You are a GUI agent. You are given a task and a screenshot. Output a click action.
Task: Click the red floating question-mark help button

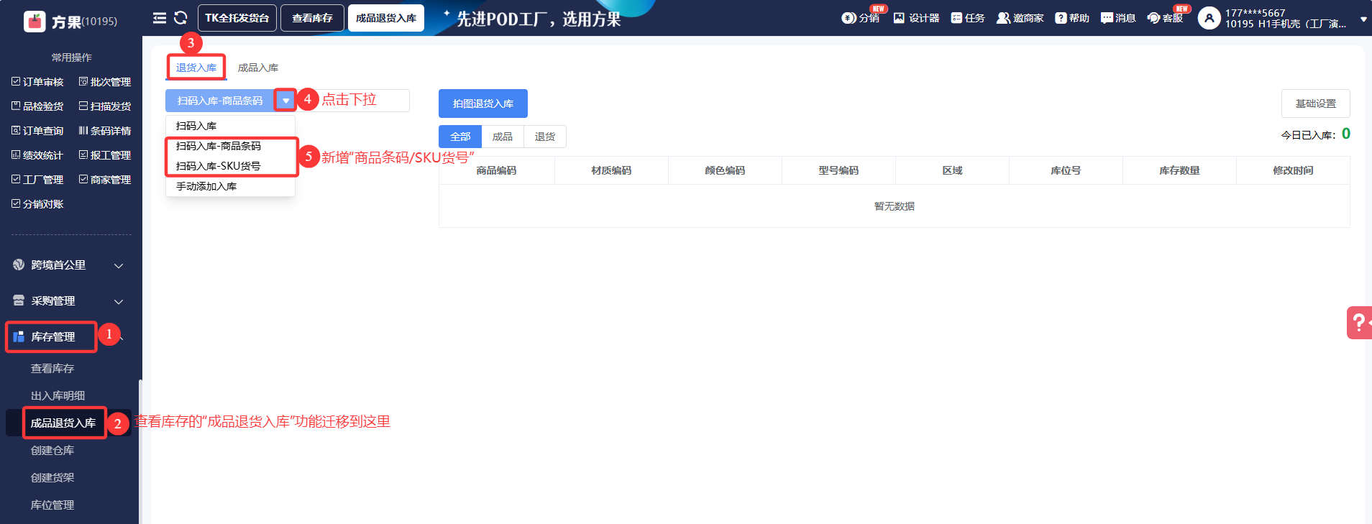pyautogui.click(x=1359, y=323)
